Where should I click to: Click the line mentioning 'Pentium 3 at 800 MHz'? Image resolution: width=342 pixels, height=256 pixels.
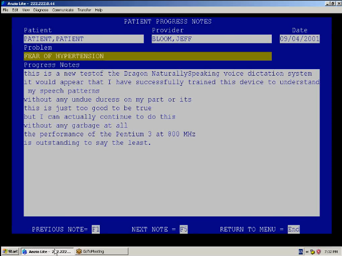110,134
